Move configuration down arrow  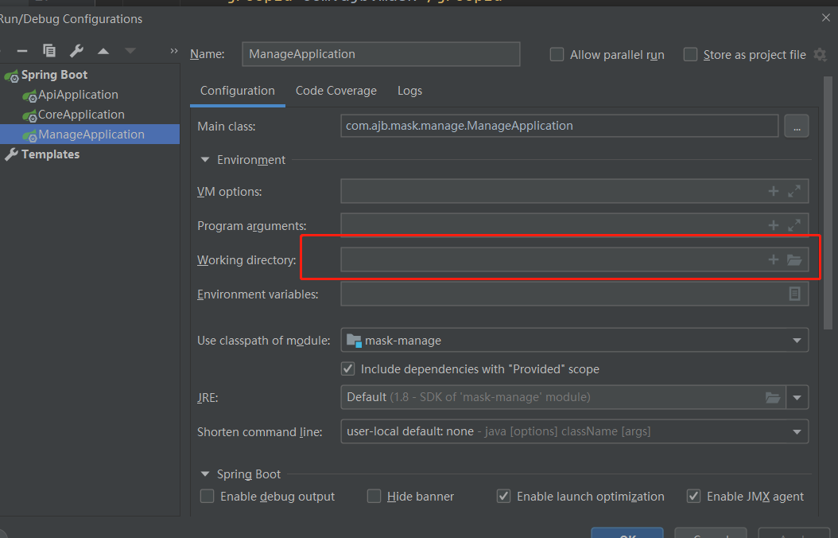[130, 52]
